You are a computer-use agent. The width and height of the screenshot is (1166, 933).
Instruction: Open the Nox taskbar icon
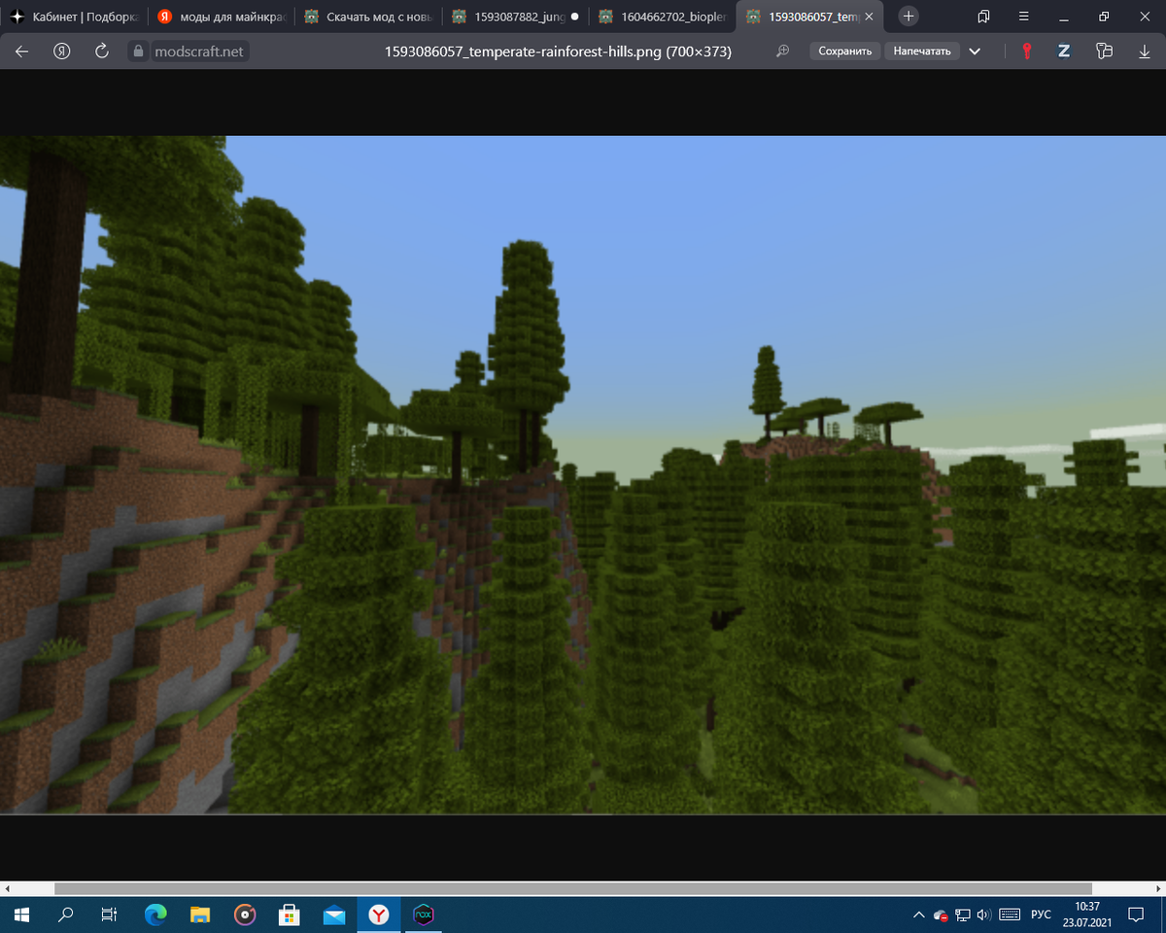424,915
